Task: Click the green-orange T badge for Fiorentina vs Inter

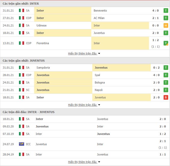Action: click(x=166, y=43)
